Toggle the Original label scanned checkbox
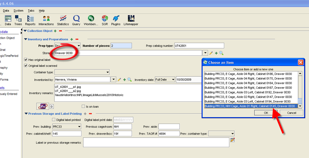 26,66
